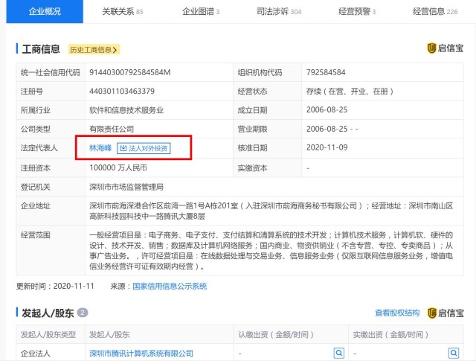Switch to the 经营信息 tab
Image resolution: width=476 pixels, height=361 pixels.
pos(435,12)
